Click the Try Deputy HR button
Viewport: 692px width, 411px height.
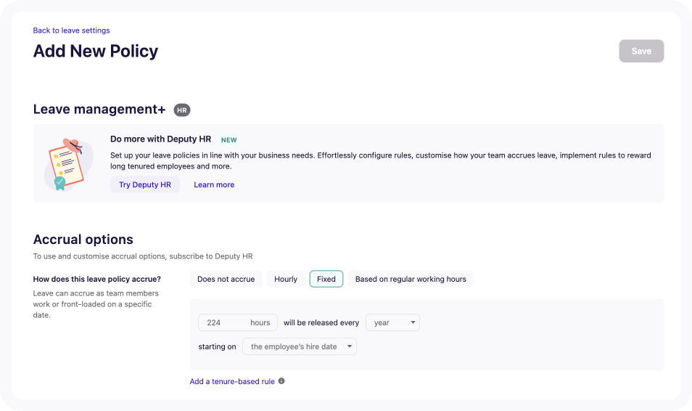click(x=145, y=184)
